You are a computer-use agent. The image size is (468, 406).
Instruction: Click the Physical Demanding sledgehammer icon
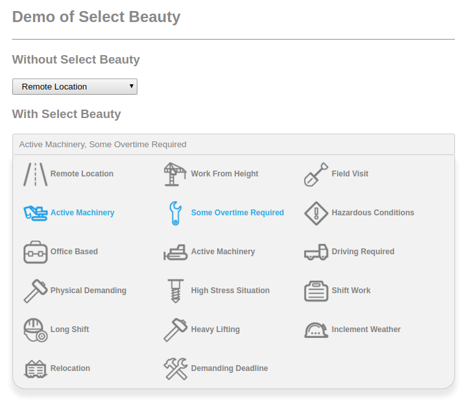pos(36,291)
